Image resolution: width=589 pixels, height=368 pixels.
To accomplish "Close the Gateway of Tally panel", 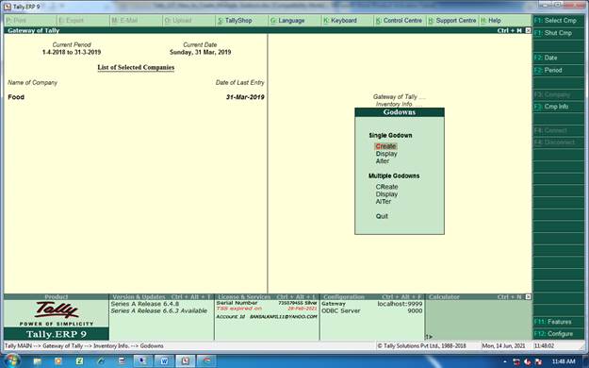I will pyautogui.click(x=528, y=30).
